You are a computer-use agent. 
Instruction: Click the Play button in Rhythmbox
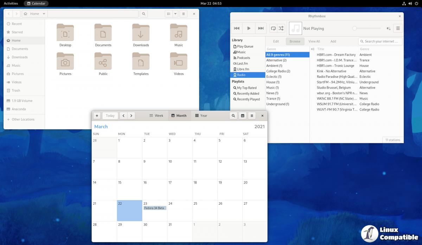pyautogui.click(x=249, y=28)
